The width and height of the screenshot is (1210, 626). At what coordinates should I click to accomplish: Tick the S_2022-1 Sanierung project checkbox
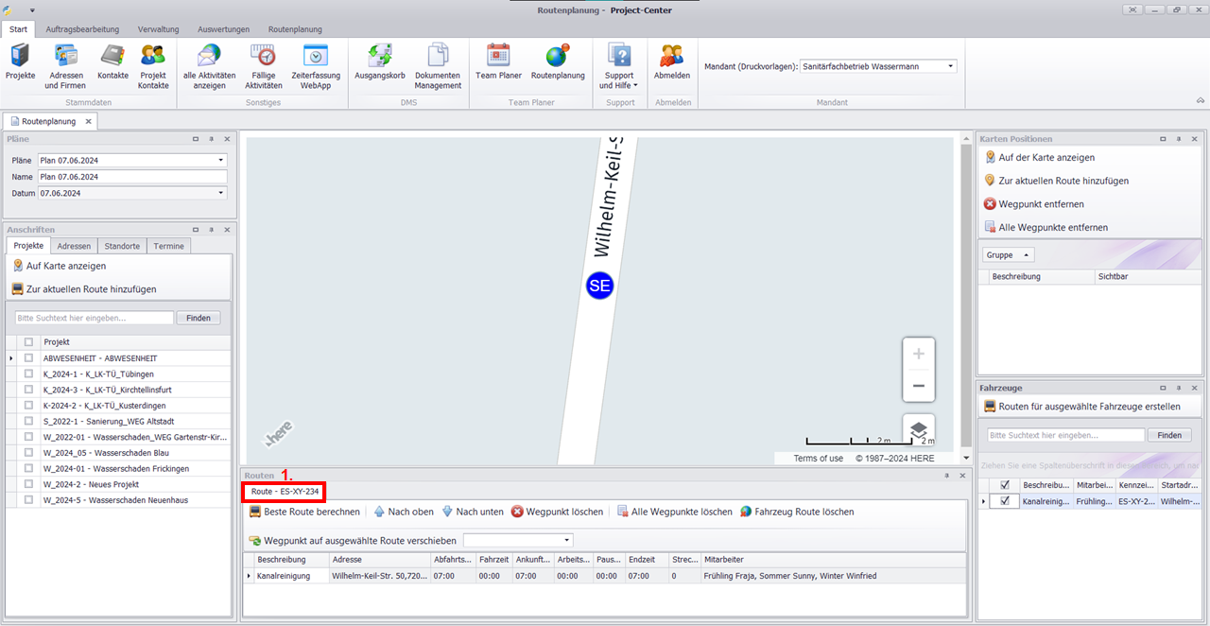29,422
